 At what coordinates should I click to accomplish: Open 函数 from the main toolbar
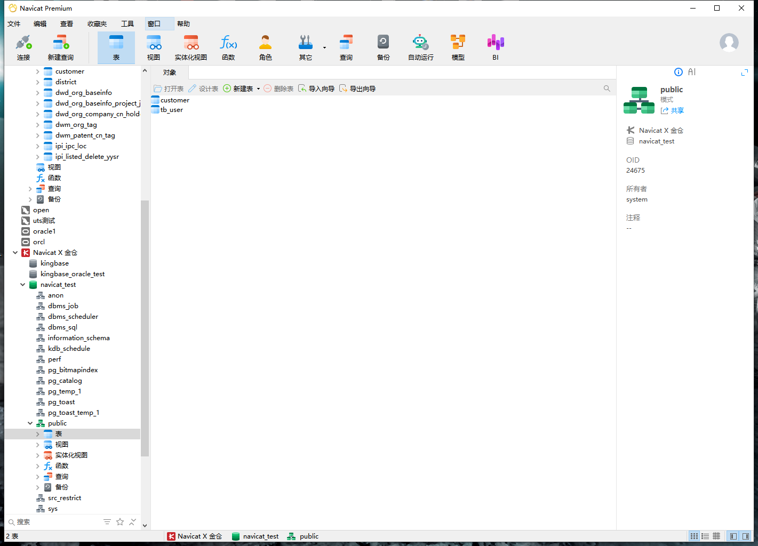(228, 47)
